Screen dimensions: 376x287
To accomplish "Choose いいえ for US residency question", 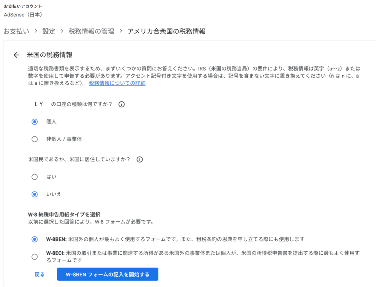I will 35,194.
